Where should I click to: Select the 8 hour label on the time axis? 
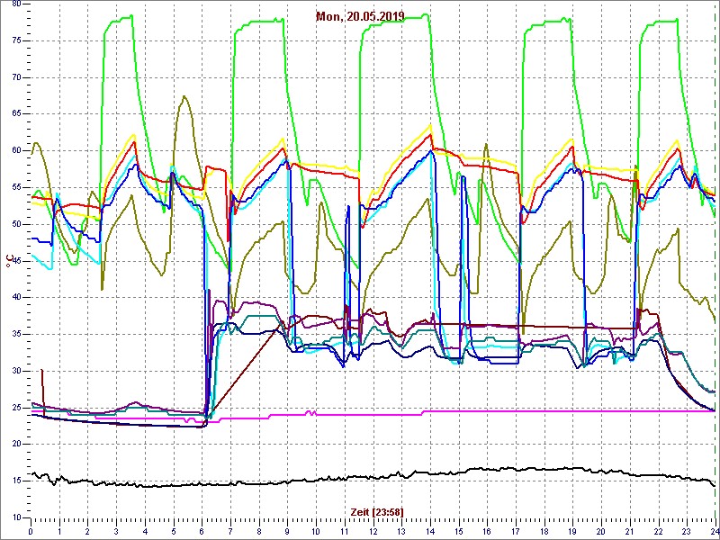(259, 532)
